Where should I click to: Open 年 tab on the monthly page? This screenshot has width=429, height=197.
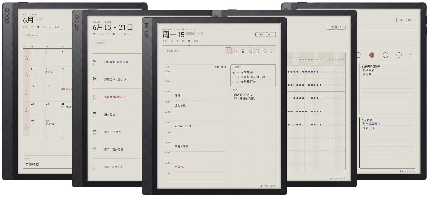click(x=32, y=27)
